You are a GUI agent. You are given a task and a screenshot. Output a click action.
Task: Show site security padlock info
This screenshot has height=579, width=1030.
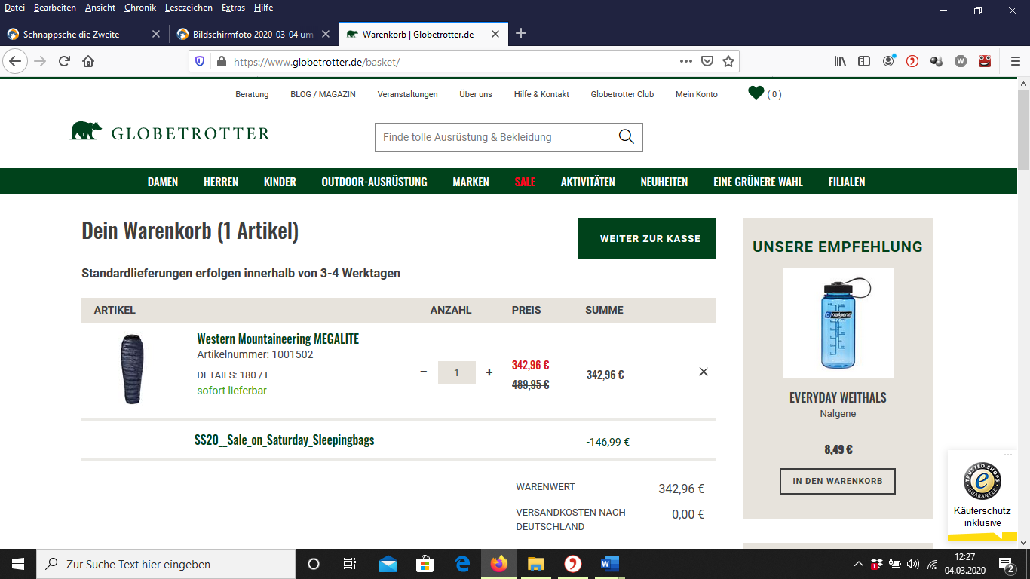coord(221,61)
